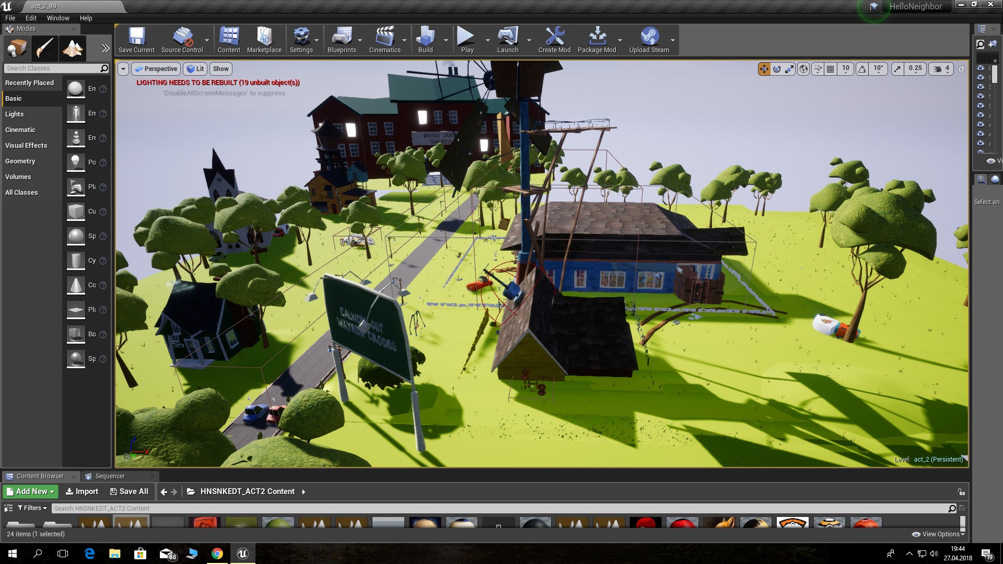Select the Paint mode brush icon
The height and width of the screenshot is (564, 1003).
coord(44,49)
